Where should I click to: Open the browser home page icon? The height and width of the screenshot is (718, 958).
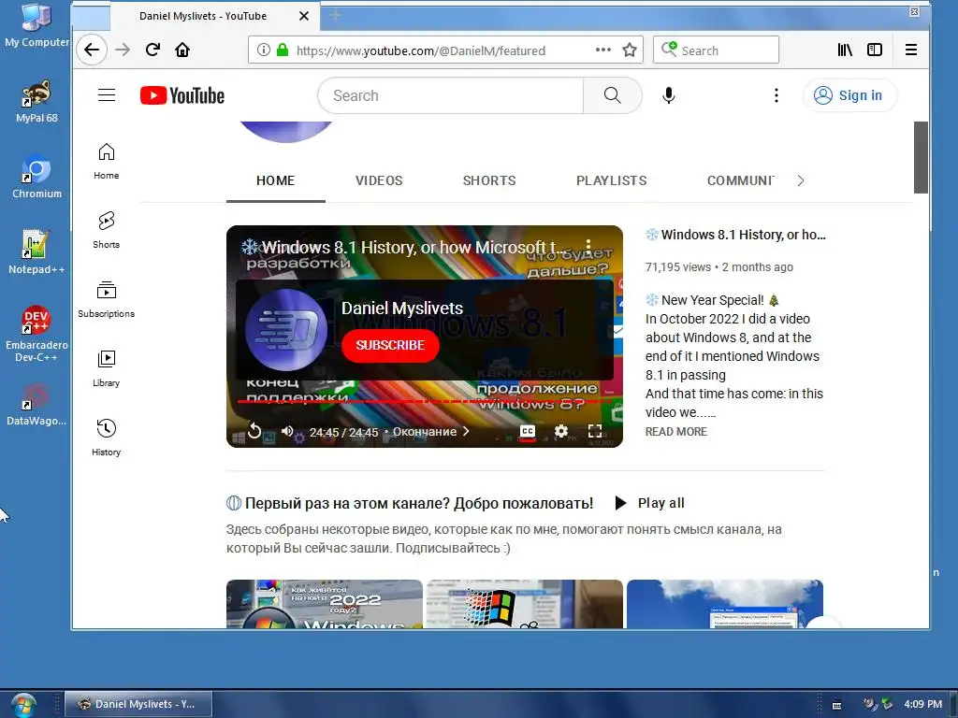[x=182, y=50]
